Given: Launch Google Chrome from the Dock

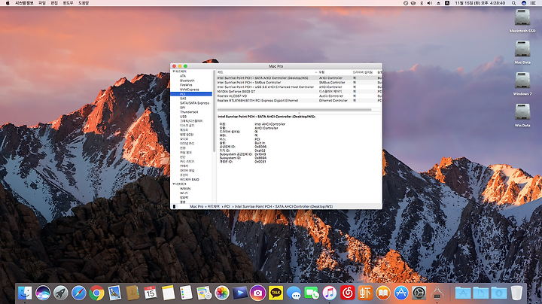Looking at the screenshot, I should [x=97, y=293].
